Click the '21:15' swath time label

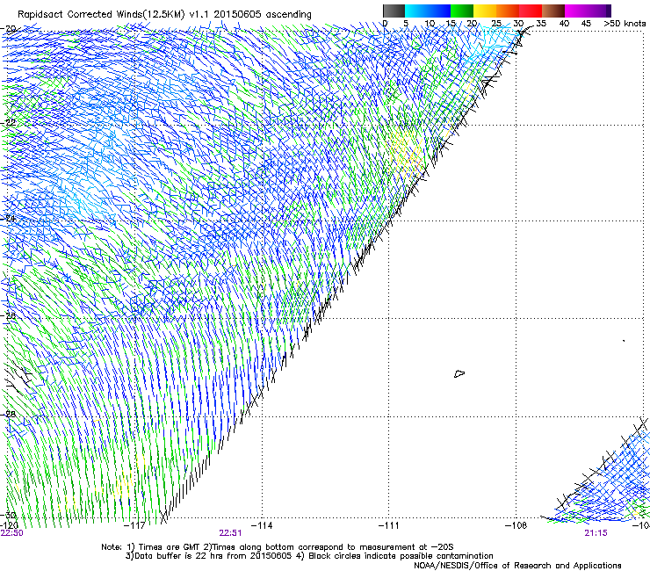click(596, 533)
